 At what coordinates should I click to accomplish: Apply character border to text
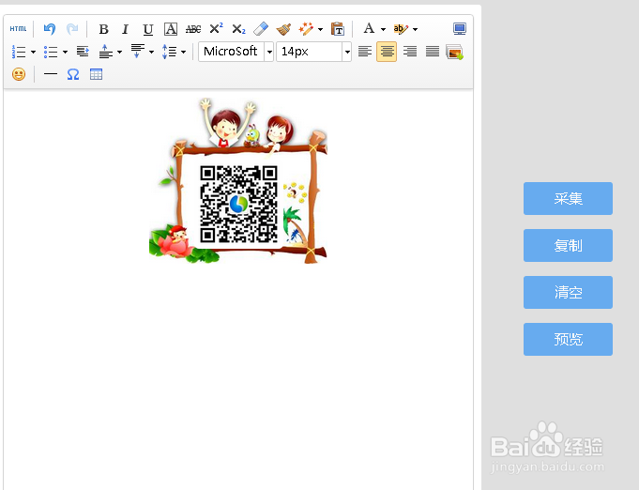171,29
